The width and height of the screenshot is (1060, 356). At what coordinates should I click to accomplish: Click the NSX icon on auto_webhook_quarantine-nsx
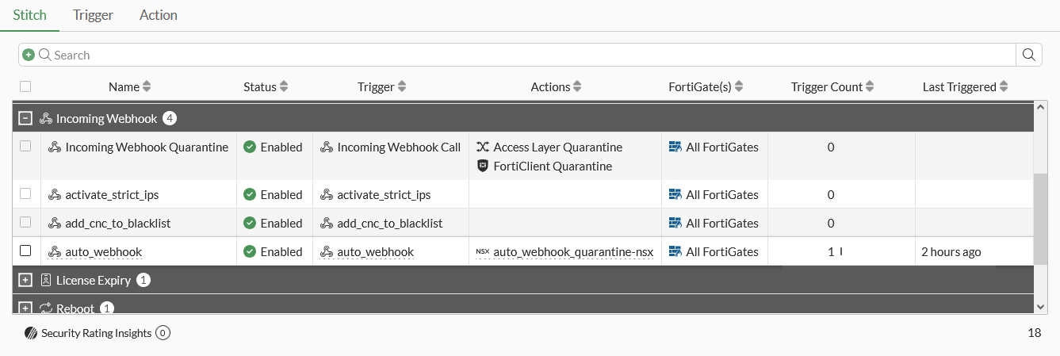click(x=482, y=252)
